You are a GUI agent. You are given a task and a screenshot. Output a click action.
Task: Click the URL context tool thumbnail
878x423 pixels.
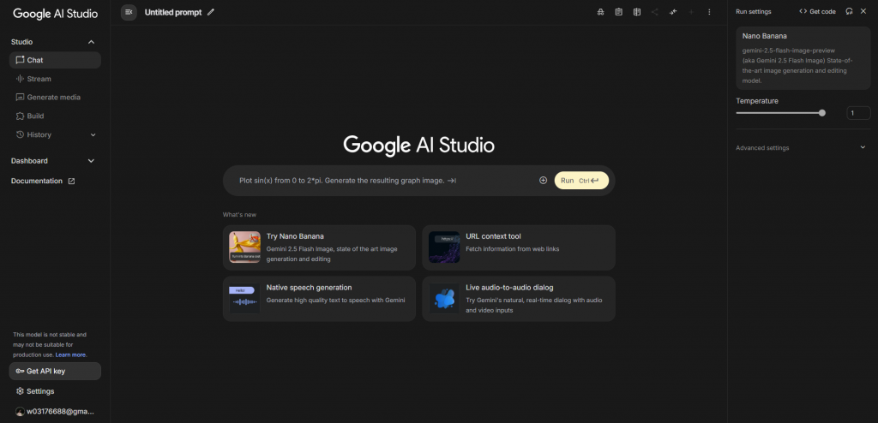(444, 247)
